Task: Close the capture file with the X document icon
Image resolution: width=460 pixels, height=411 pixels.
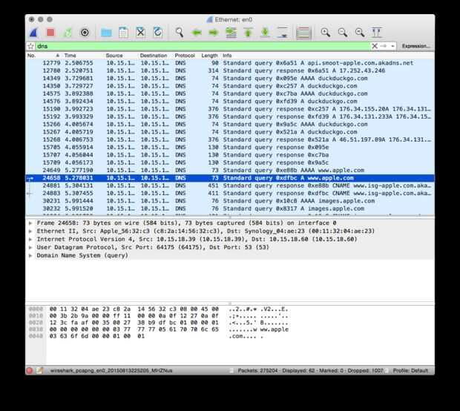Action: tap(140, 32)
